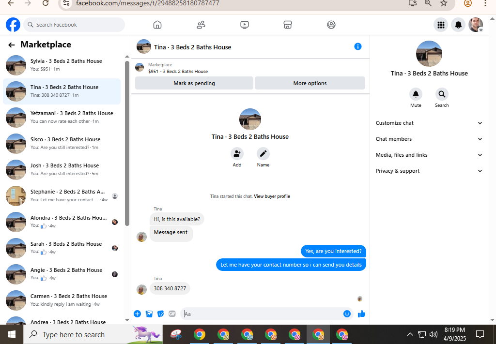Image resolution: width=496 pixels, height=344 pixels.
Task: Open Josh conversation
Action: pyautogui.click(x=62, y=170)
